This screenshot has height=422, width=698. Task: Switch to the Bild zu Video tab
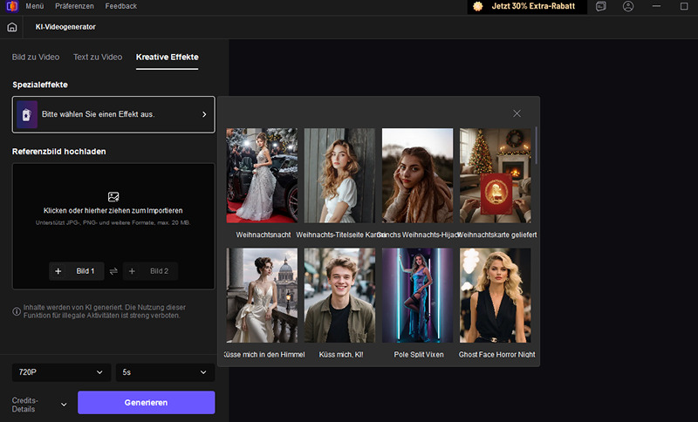tap(36, 57)
